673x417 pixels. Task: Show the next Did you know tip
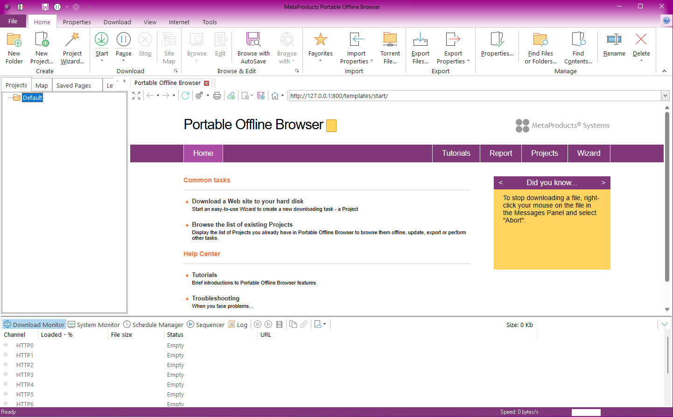603,182
